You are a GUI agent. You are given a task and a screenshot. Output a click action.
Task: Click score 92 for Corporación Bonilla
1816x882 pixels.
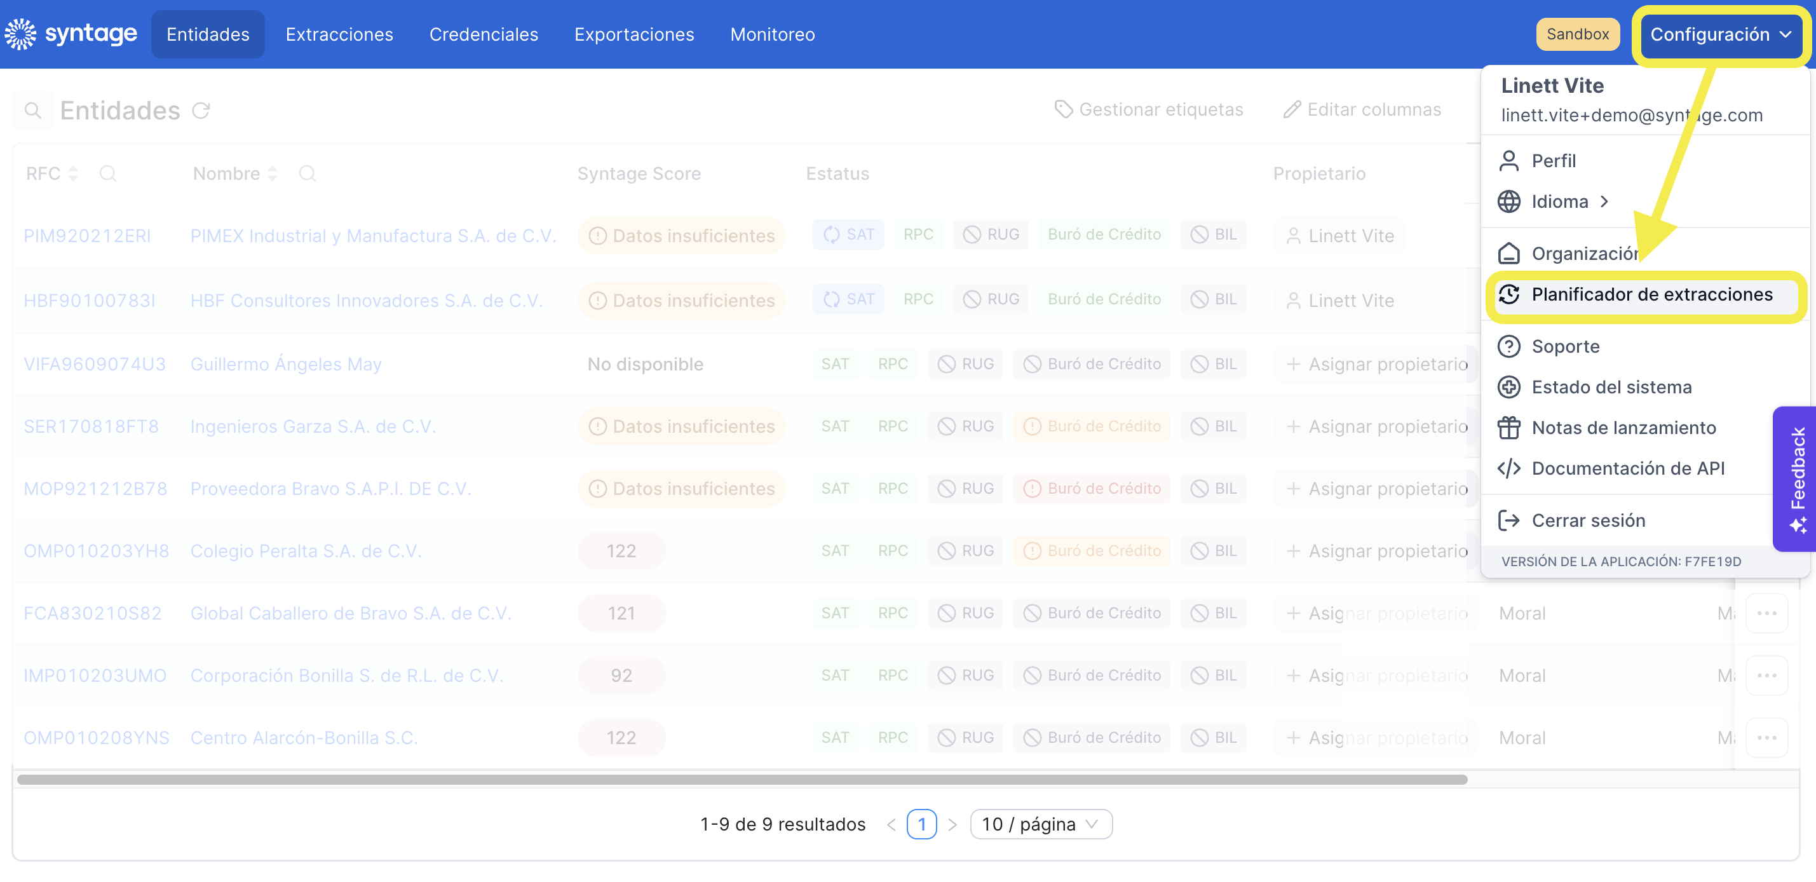622,675
